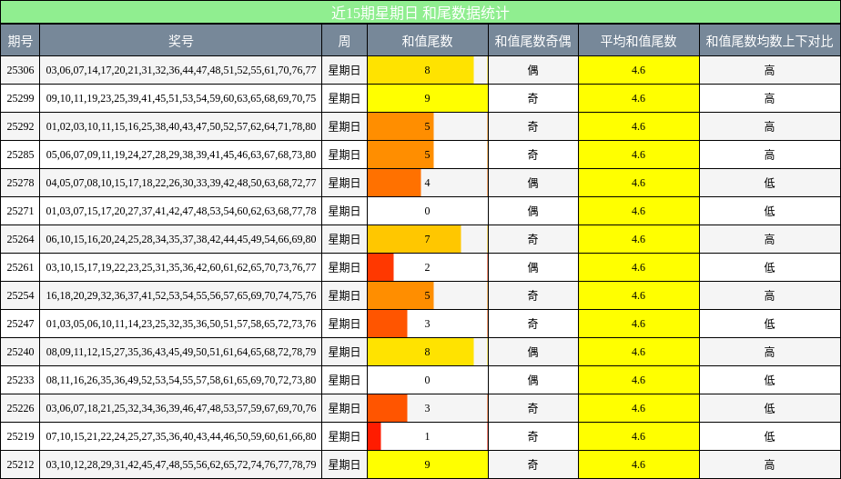This screenshot has height=479, width=841.
Task: Click the 偶 parity cell in row 25261
Action: click(532, 267)
